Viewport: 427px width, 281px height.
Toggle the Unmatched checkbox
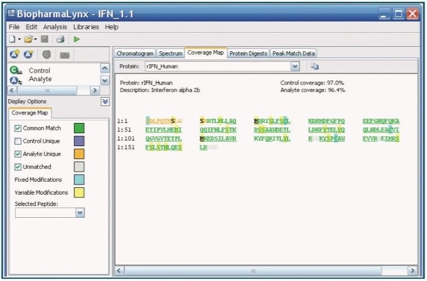coord(18,167)
